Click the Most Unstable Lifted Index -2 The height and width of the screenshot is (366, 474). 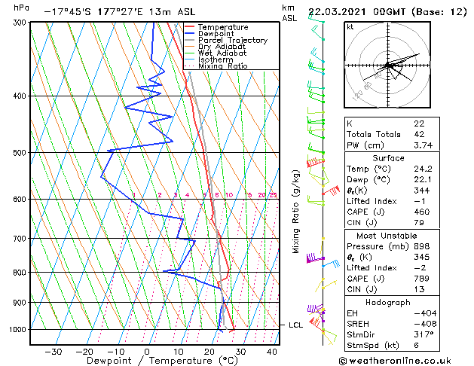coord(420,268)
